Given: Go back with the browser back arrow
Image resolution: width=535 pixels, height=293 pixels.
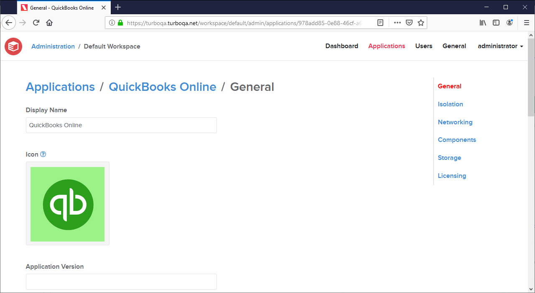Looking at the screenshot, I should 9,23.
